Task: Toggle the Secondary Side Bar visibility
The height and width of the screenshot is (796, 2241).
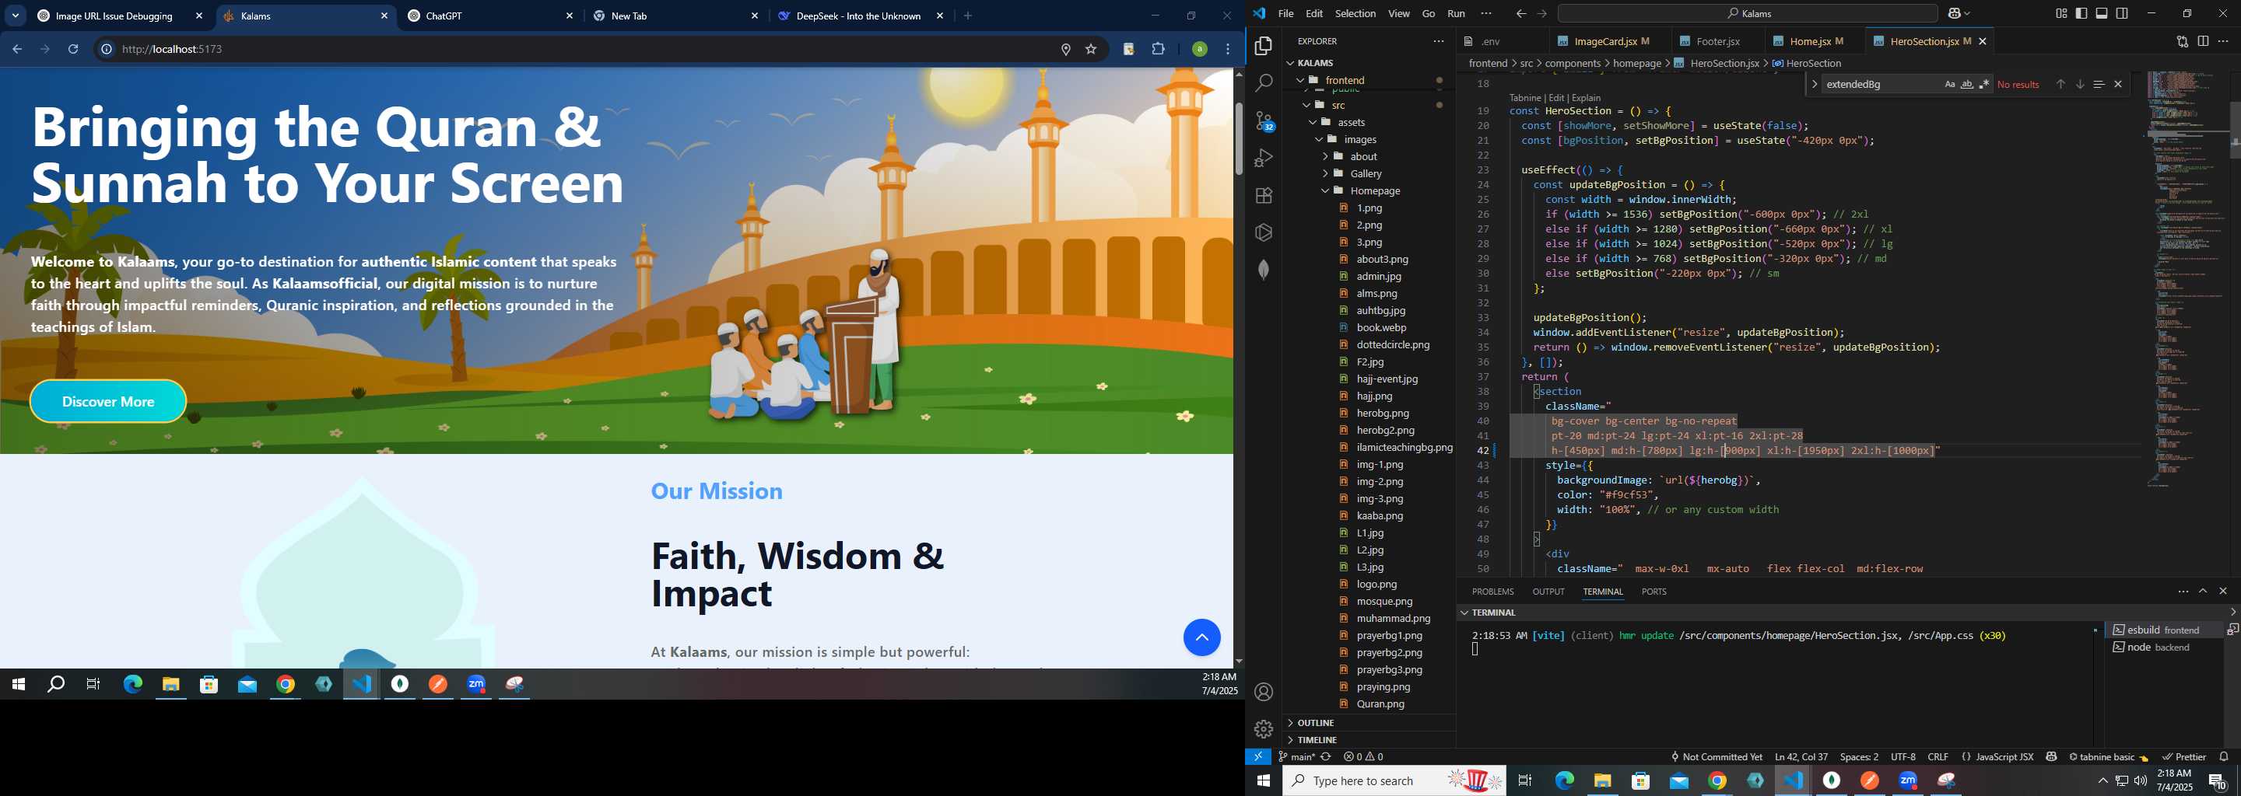Action: [x=2122, y=13]
